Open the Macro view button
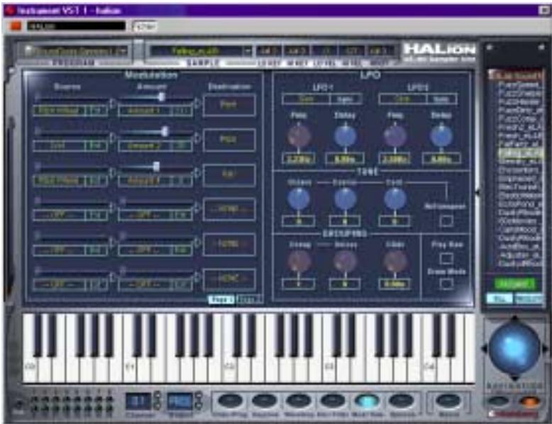The width and height of the screenshot is (552, 424). (448, 401)
